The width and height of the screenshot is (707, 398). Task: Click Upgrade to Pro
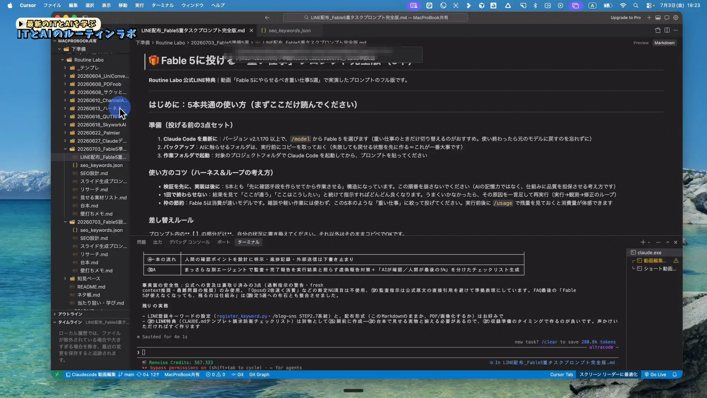tap(626, 17)
